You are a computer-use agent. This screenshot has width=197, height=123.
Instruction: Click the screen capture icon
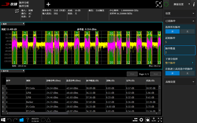[147, 120]
